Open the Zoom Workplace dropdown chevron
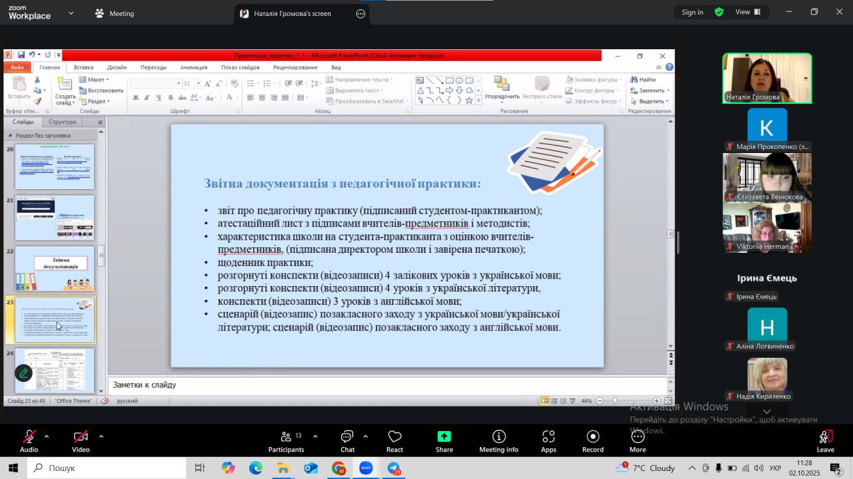This screenshot has width=853, height=479. coord(71,13)
